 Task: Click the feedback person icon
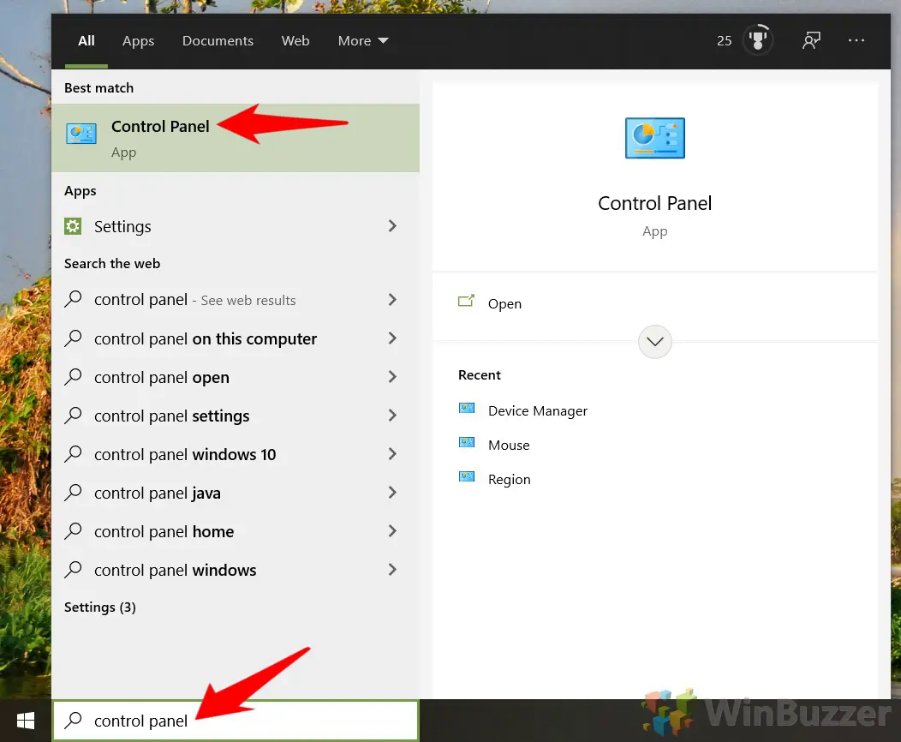[811, 40]
